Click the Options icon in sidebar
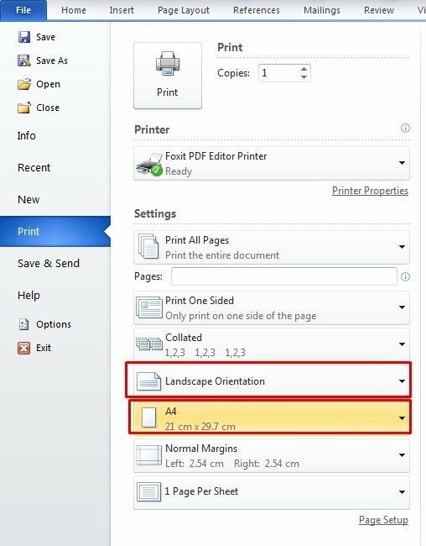 click(x=24, y=324)
